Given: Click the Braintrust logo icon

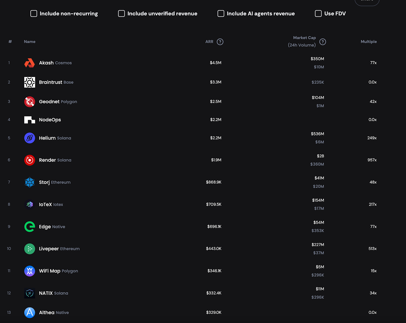Looking at the screenshot, I should point(30,82).
